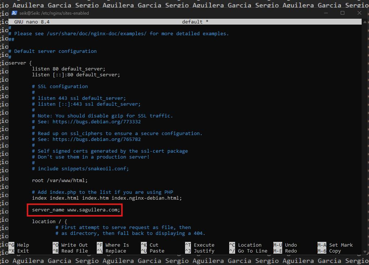Maximize the terminal window
Viewport: 369px width, 265px height.
tap(343, 13)
